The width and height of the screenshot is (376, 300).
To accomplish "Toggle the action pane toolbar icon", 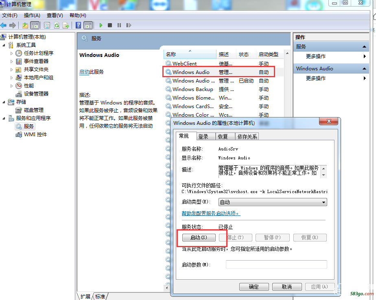I will point(88,25).
